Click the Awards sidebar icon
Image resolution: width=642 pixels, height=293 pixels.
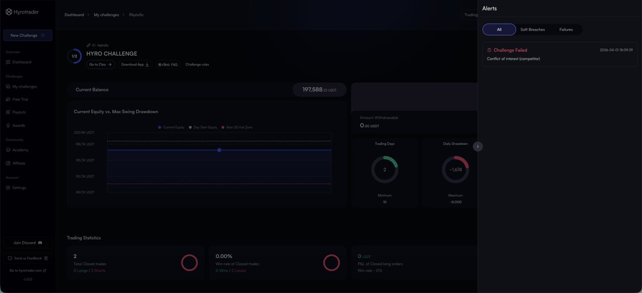click(8, 125)
